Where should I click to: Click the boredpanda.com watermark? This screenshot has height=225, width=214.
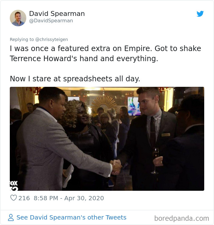pos(182,218)
